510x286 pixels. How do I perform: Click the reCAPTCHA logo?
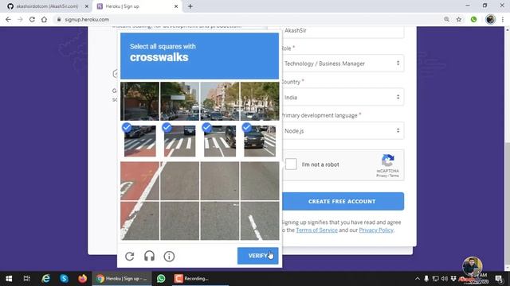(388, 160)
